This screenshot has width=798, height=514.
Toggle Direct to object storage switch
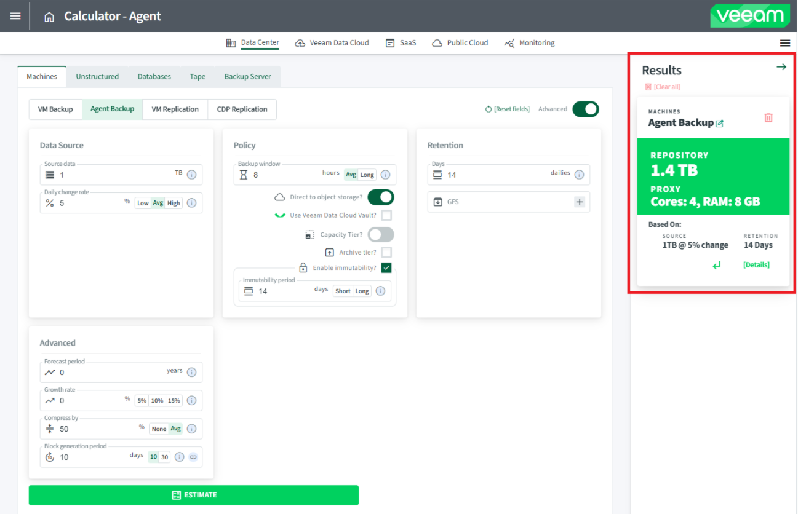(x=381, y=197)
